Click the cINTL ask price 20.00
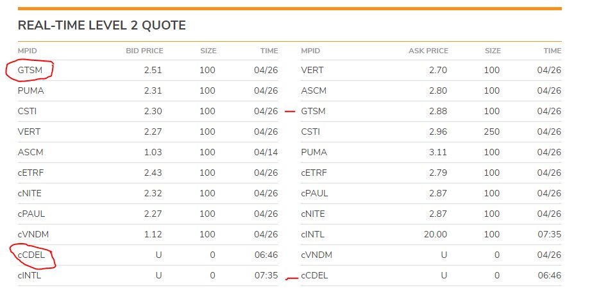Screen dimensions: 592x306 tap(436, 234)
